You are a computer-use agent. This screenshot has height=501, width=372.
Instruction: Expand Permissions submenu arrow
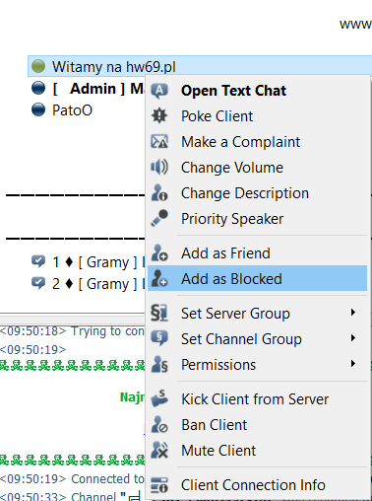coord(353,364)
